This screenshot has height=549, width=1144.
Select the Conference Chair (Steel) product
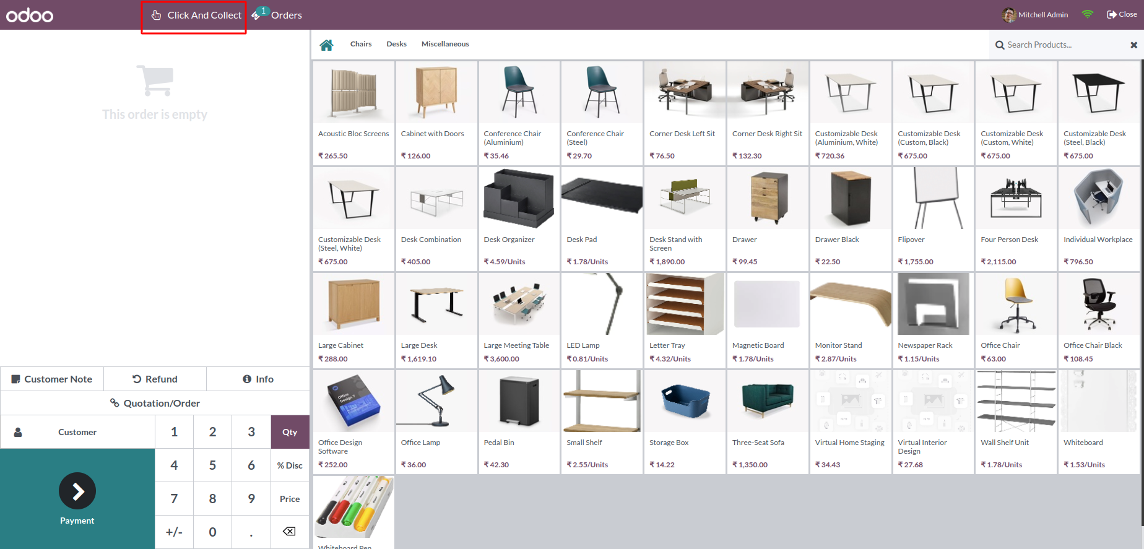coord(602,113)
